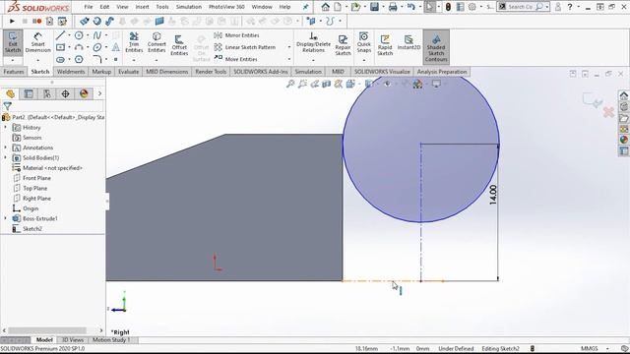Open Display/Delete Relations
This screenshot has width=630, height=354.
[x=313, y=42]
